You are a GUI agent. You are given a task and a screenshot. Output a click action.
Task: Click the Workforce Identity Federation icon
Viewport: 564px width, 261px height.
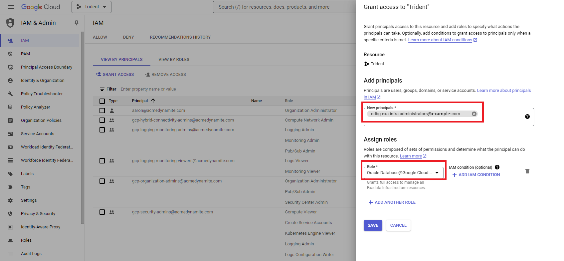coord(10,160)
